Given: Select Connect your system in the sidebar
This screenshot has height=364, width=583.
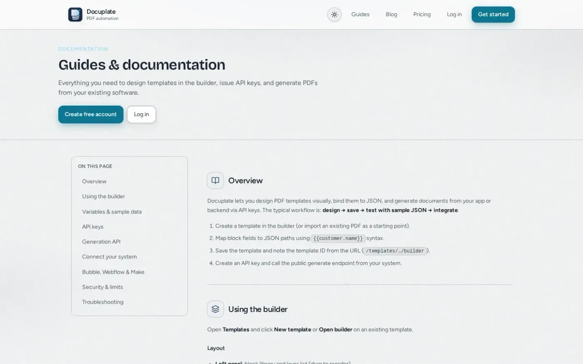Looking at the screenshot, I should 109,257.
